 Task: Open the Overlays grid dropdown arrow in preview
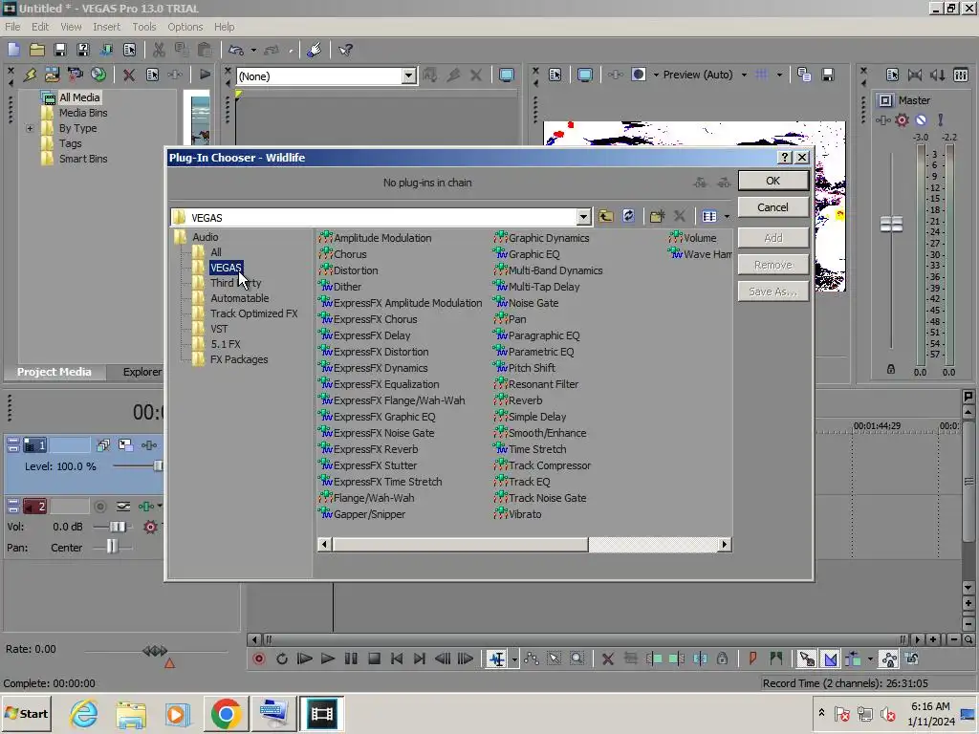pos(779,75)
